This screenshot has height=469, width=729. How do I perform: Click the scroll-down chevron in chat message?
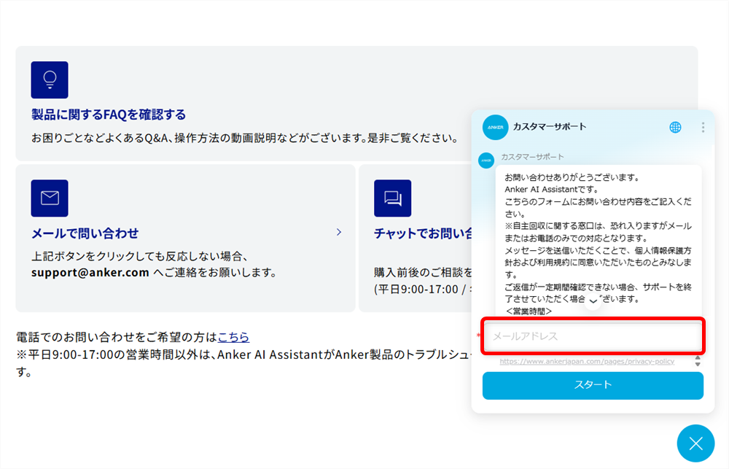pos(593,301)
